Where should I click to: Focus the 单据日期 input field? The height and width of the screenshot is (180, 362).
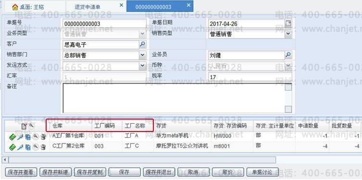tap(247, 24)
